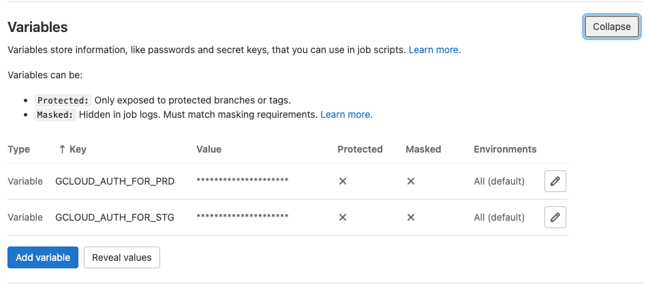646x284 pixels.
Task: Reveal the hidden variable values
Action: [122, 257]
